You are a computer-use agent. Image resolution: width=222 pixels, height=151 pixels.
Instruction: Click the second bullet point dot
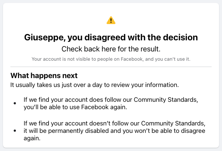coord(15,131)
